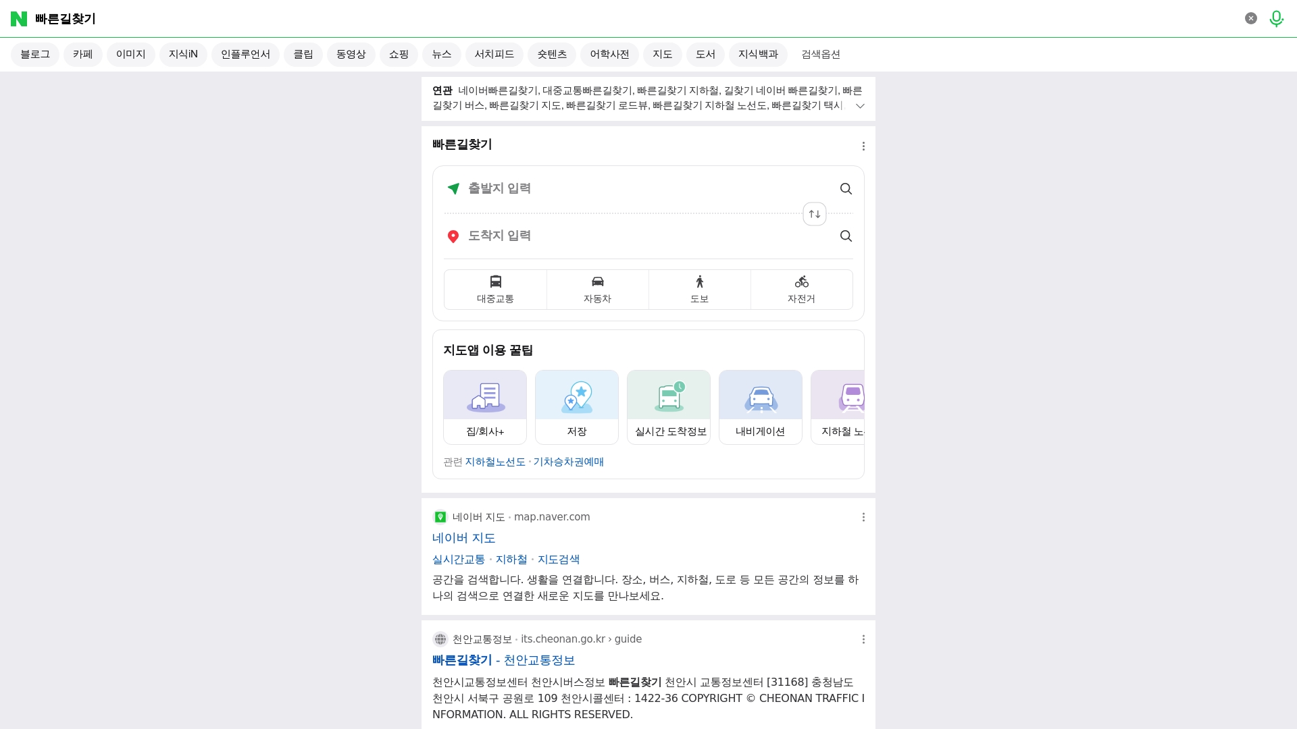The width and height of the screenshot is (1297, 729).
Task: Select 자전거 bicycle mode
Action: click(802, 290)
